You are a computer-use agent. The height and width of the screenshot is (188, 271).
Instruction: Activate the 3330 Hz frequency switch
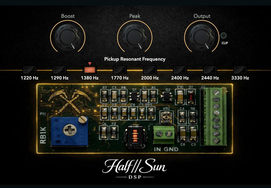240,70
